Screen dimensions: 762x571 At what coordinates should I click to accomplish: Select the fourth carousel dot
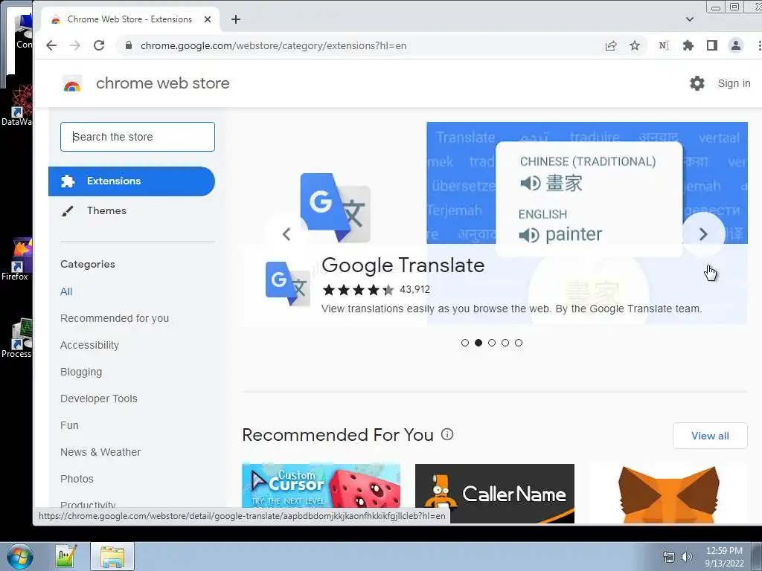click(505, 343)
